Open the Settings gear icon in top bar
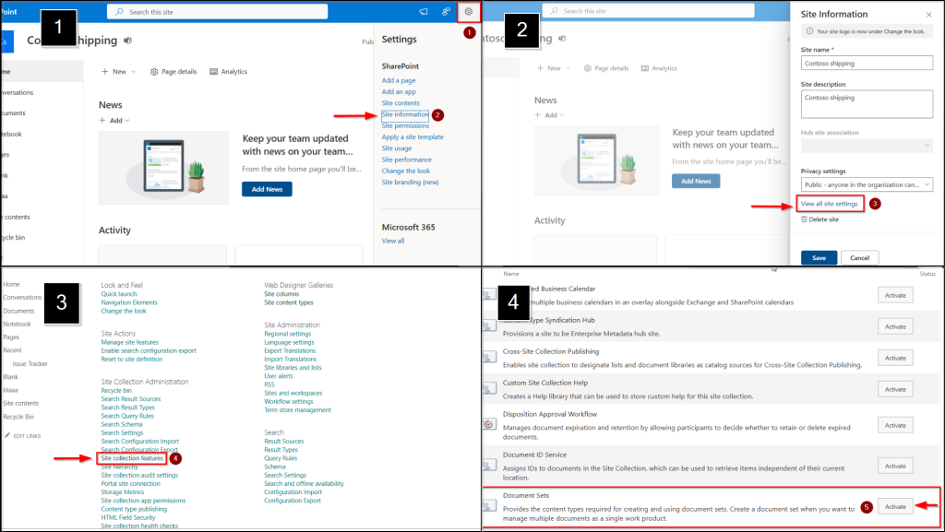The height and width of the screenshot is (532, 945). (469, 12)
